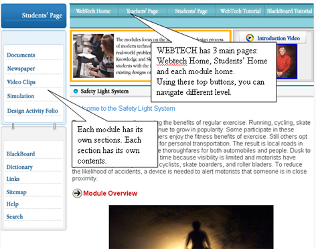Image resolution: width=316 pixels, height=249 pixels.
Task: Click the BlackBoard sidebar link
Action: tap(21, 154)
